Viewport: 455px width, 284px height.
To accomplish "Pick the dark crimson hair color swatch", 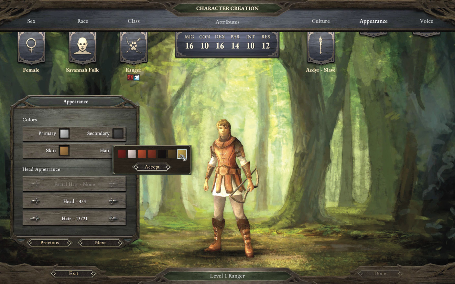I will click(x=122, y=154).
